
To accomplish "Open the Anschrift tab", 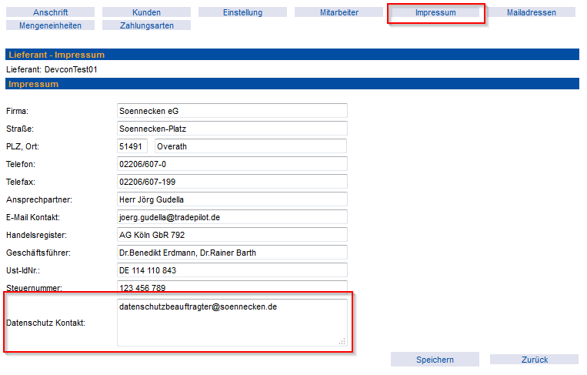I will tap(50, 12).
